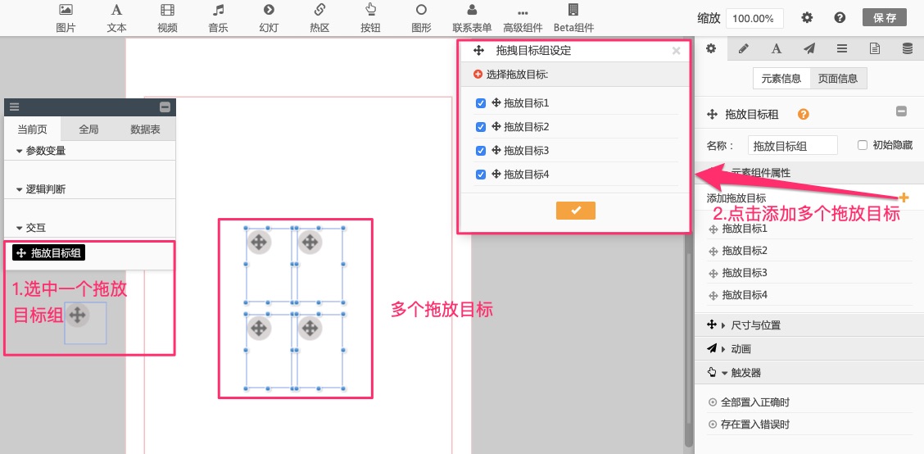924x454 pixels.
Task: Open help via the question mark icon
Action: [840, 17]
